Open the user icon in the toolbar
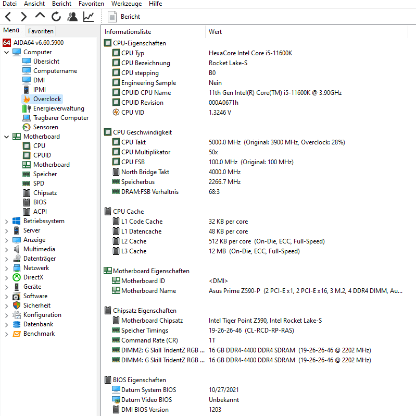 (72, 17)
